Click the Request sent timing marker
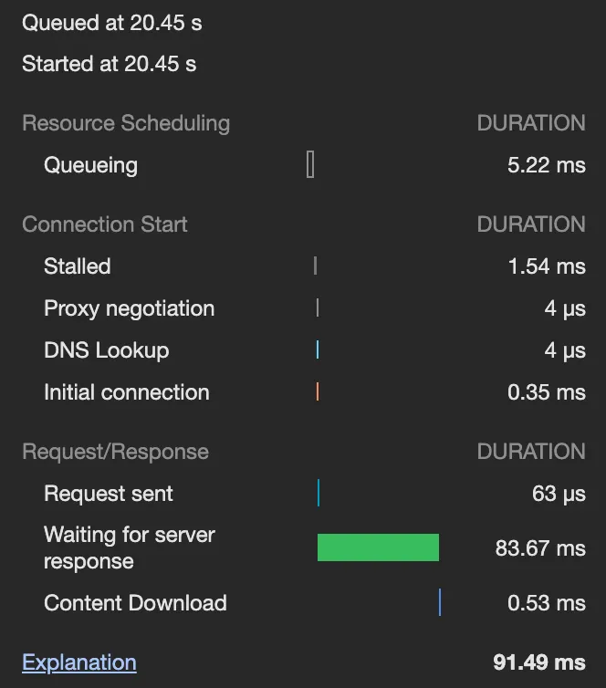 (319, 494)
